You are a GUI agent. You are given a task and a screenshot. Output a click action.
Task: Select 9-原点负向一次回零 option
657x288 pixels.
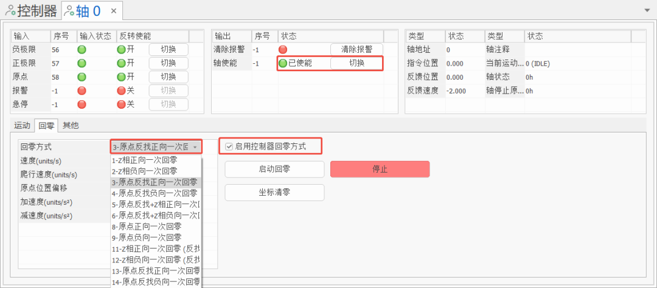coord(156,238)
